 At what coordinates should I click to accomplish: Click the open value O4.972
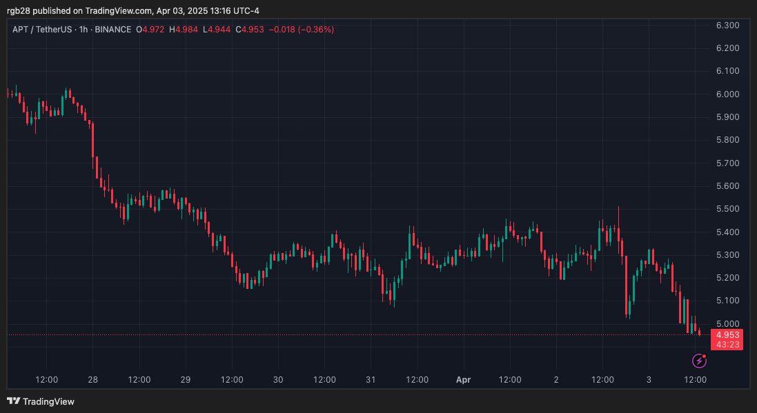click(150, 30)
